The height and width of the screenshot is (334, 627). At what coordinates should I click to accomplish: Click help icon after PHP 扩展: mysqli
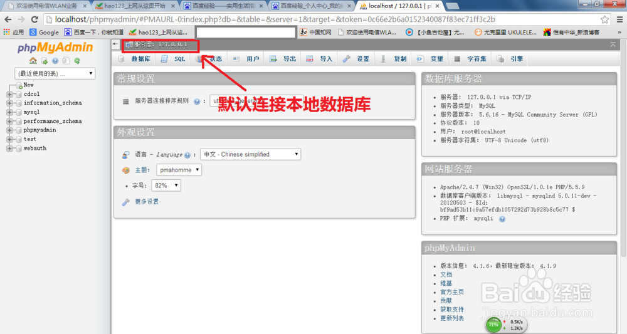tap(502, 219)
